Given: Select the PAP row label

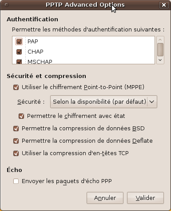Looking at the screenshot, I should [x=33, y=42].
